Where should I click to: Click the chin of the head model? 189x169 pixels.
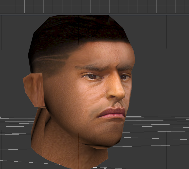107,138
